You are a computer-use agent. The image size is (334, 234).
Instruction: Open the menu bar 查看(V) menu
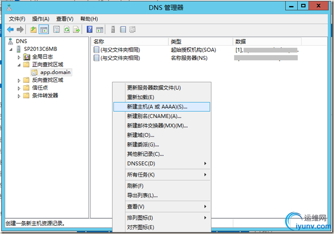65,19
